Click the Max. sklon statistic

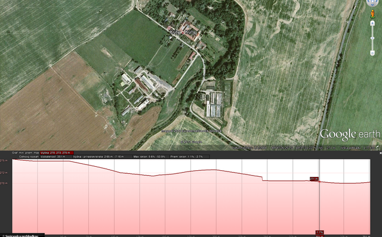(x=151, y=157)
